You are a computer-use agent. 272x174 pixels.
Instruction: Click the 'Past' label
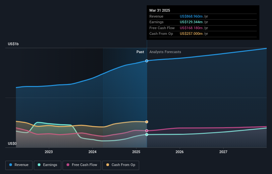140,52
